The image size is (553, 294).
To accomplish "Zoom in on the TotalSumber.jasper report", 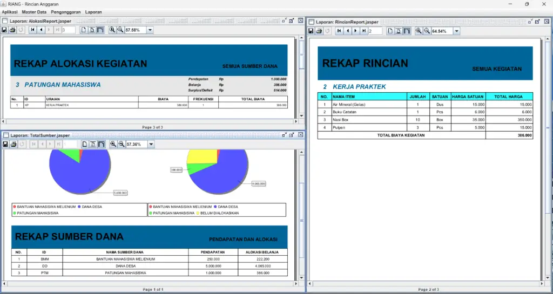I will [112, 145].
